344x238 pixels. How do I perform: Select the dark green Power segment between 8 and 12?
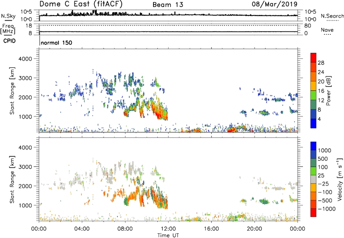(313, 104)
